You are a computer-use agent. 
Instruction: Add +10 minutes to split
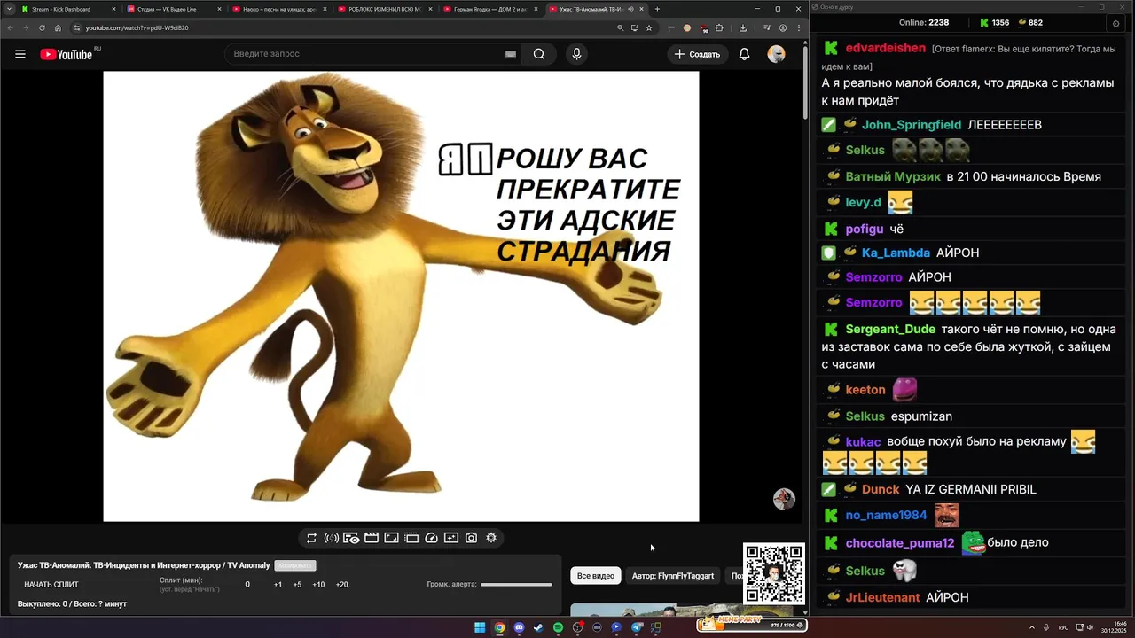tap(318, 585)
